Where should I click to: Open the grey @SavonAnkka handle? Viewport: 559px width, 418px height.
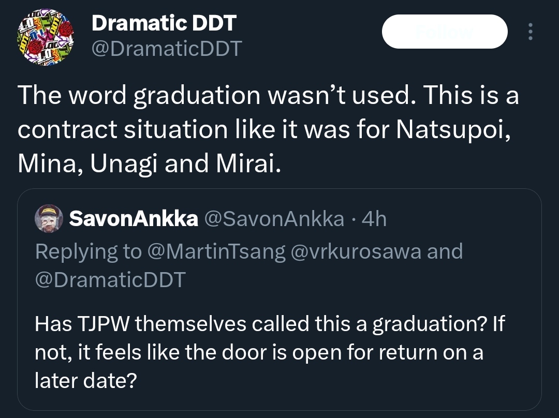274,219
